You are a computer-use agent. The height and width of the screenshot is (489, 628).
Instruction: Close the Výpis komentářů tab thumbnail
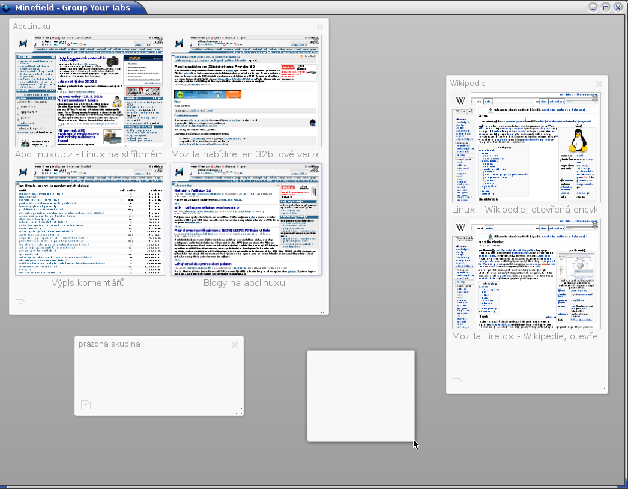click(x=160, y=169)
